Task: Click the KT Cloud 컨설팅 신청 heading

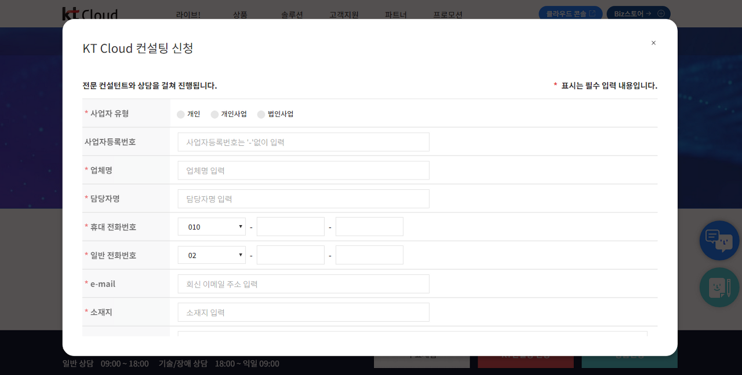Action: (x=138, y=48)
